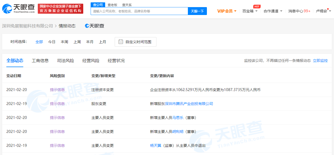Expand the 合作通道 menu
The image size is (334, 155).
273,11
